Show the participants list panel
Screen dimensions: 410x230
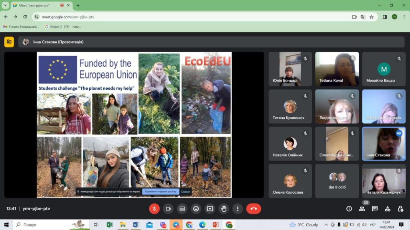[362, 208]
